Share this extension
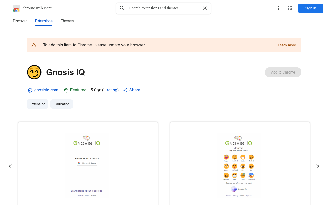This screenshot has width=328, height=205. [x=132, y=90]
